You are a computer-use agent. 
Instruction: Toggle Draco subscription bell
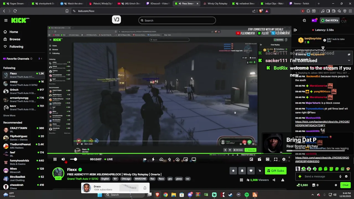(x=145, y=188)
